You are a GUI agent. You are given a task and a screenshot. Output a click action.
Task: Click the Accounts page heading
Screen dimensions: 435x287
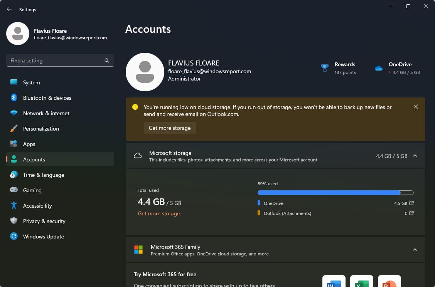pos(148,29)
